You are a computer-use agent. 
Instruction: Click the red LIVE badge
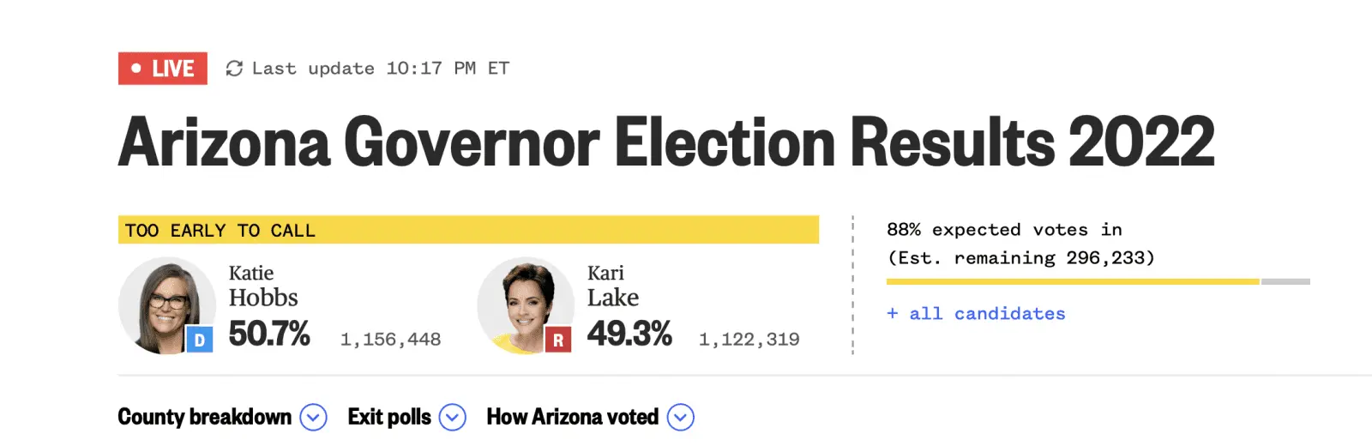tap(163, 69)
